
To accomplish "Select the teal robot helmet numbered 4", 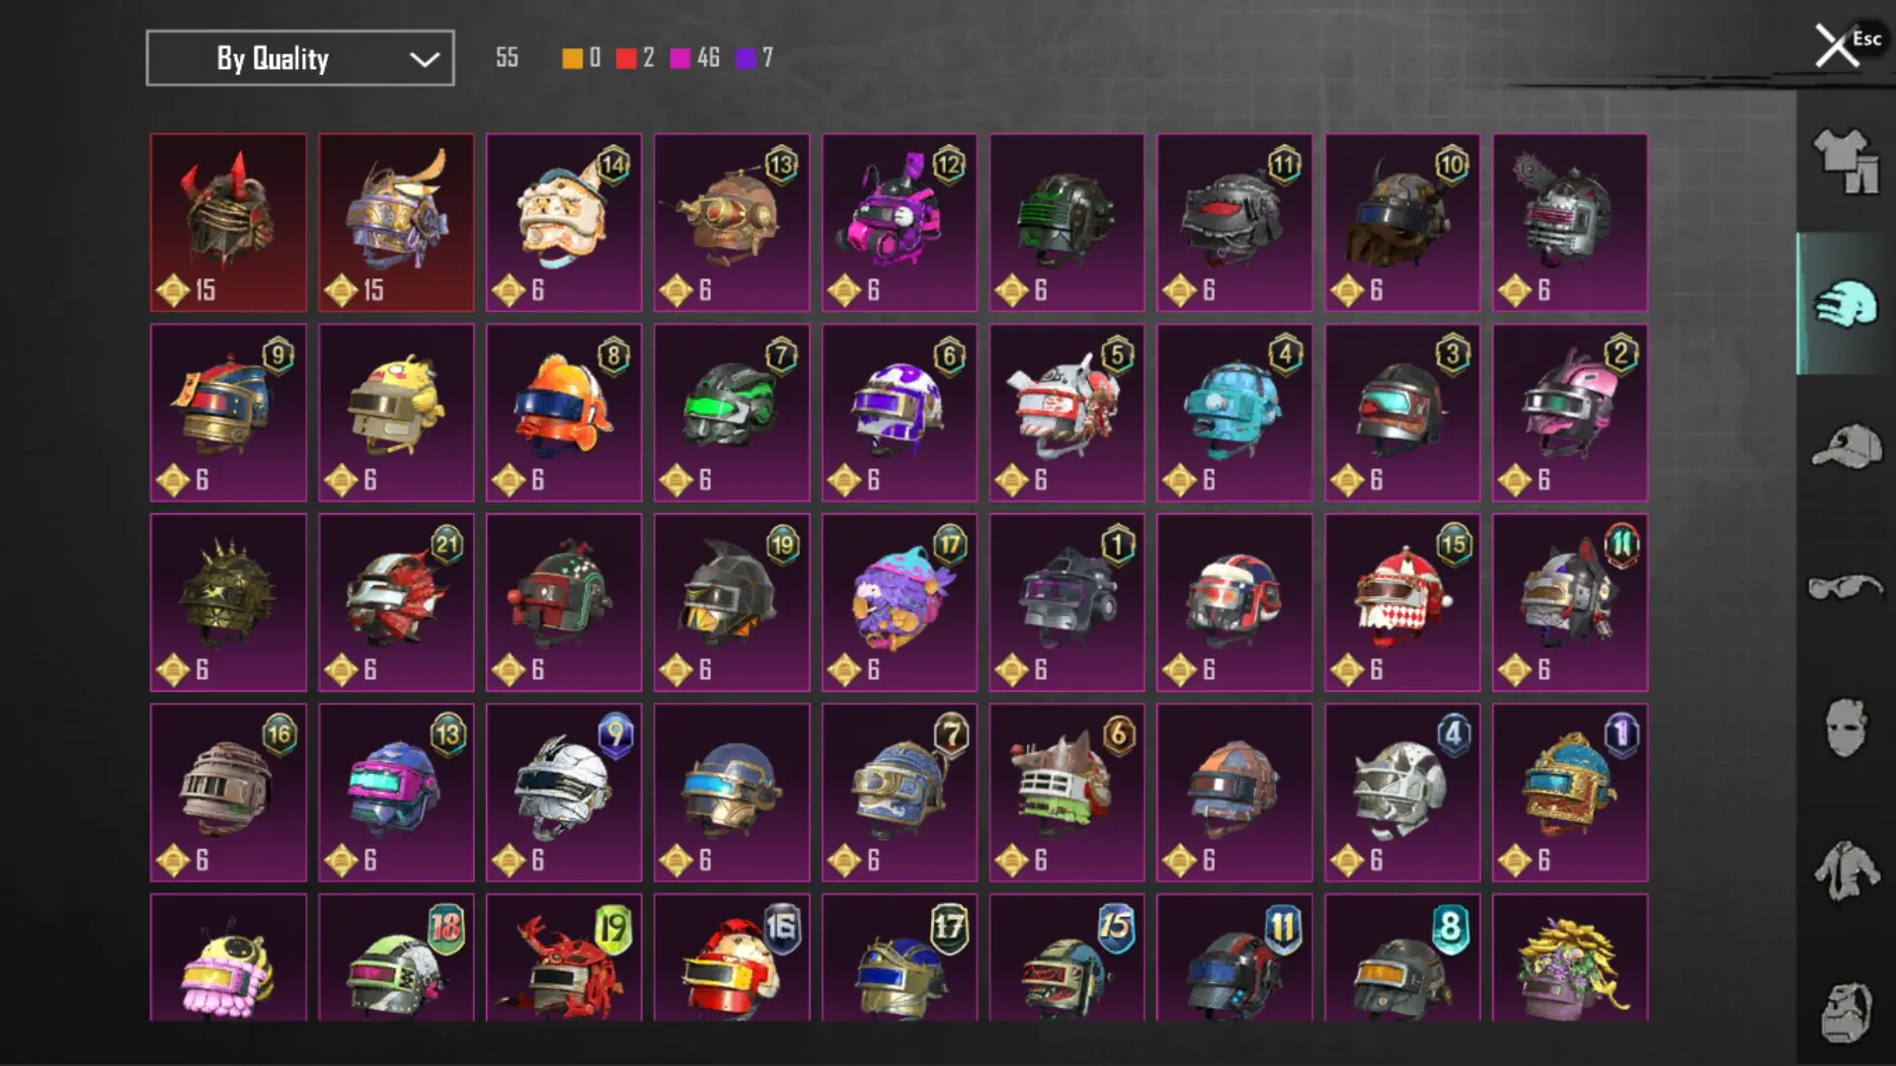I will coord(1234,413).
